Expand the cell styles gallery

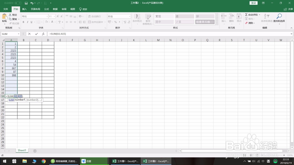click(x=217, y=23)
